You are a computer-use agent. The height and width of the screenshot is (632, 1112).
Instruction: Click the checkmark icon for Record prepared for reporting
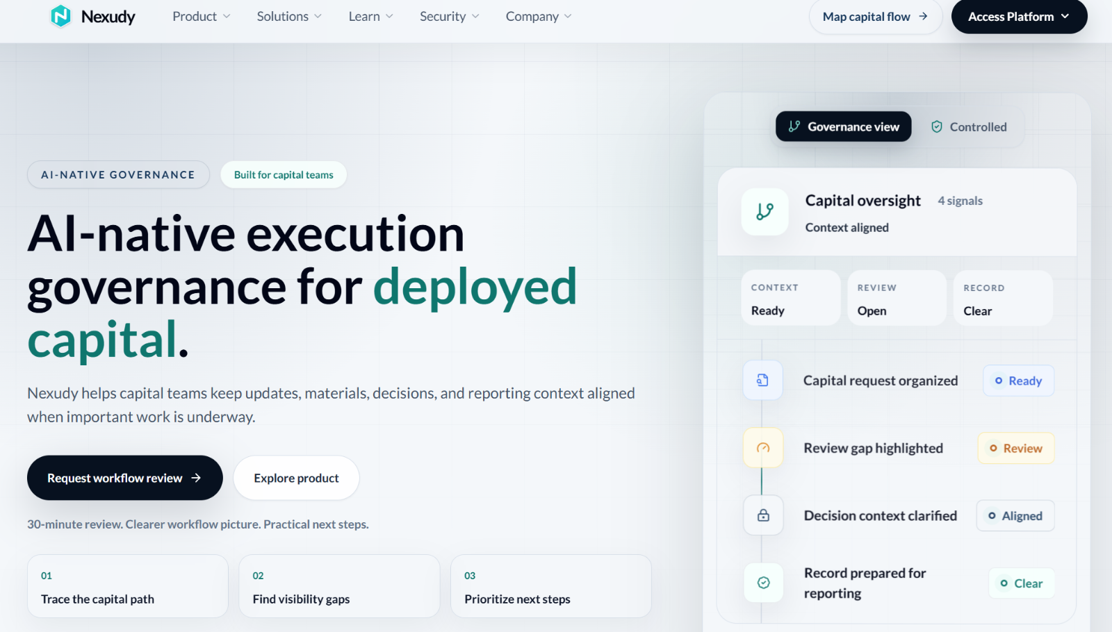pyautogui.click(x=763, y=583)
